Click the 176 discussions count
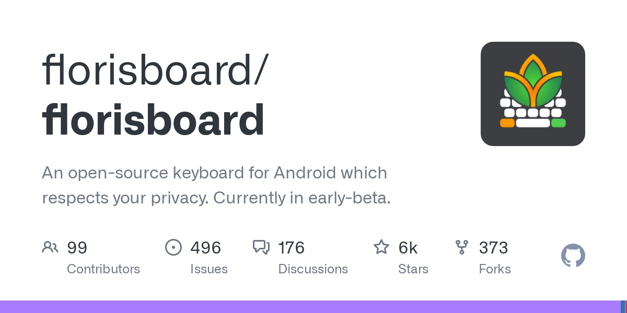Viewport: 627px width, 313px height. tap(292, 247)
